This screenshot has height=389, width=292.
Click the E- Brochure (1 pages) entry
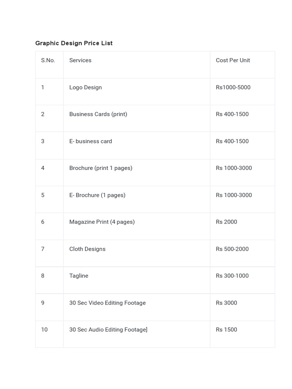pyautogui.click(x=97, y=195)
